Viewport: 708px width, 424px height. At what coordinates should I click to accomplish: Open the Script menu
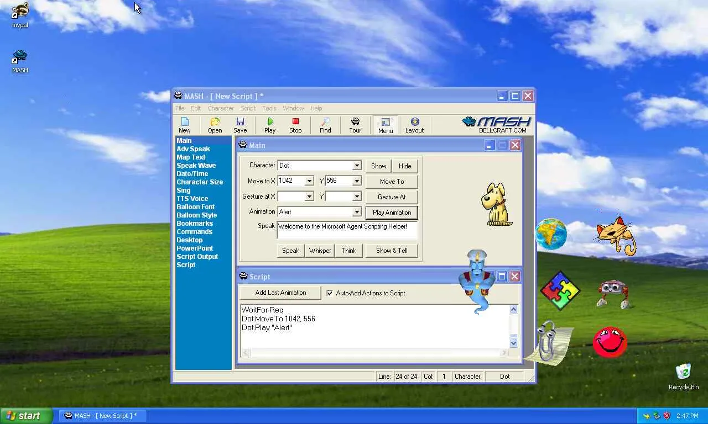(248, 108)
